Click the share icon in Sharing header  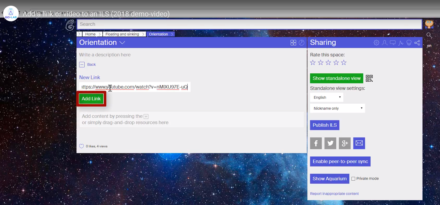tap(417, 43)
